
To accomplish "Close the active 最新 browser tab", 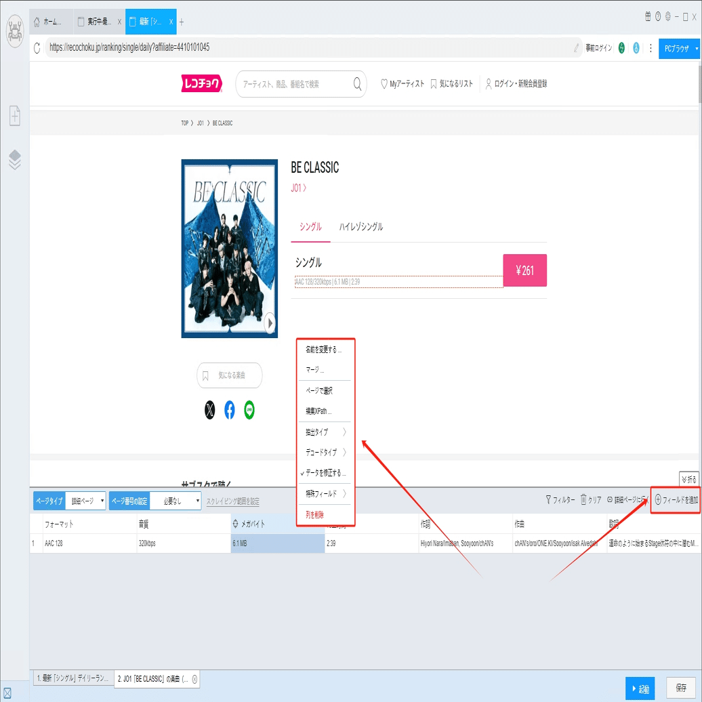I will (171, 22).
